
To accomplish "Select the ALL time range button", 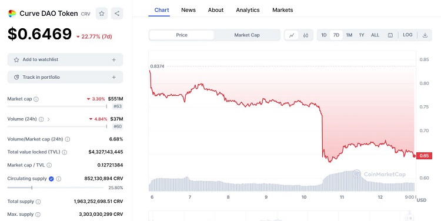I will 375,35.
